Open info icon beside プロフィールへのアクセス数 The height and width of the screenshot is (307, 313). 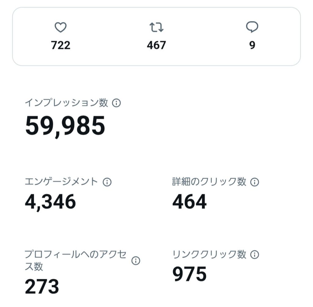[x=136, y=261]
